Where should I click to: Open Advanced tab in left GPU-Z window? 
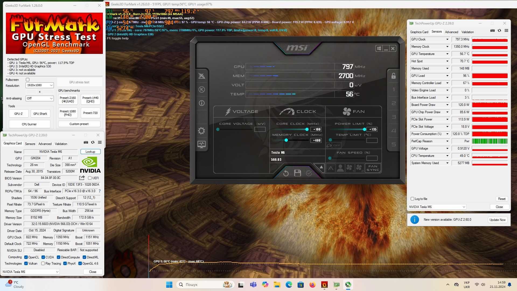click(x=45, y=144)
